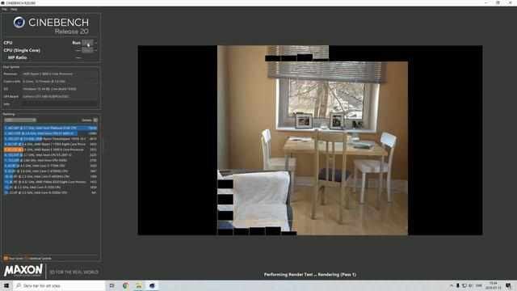Click the Info text field
This screenshot has height=291, width=517.
pyautogui.click(x=60, y=104)
